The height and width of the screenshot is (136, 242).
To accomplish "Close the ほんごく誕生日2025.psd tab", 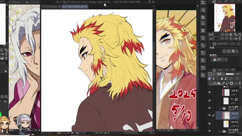I will point(86,7).
